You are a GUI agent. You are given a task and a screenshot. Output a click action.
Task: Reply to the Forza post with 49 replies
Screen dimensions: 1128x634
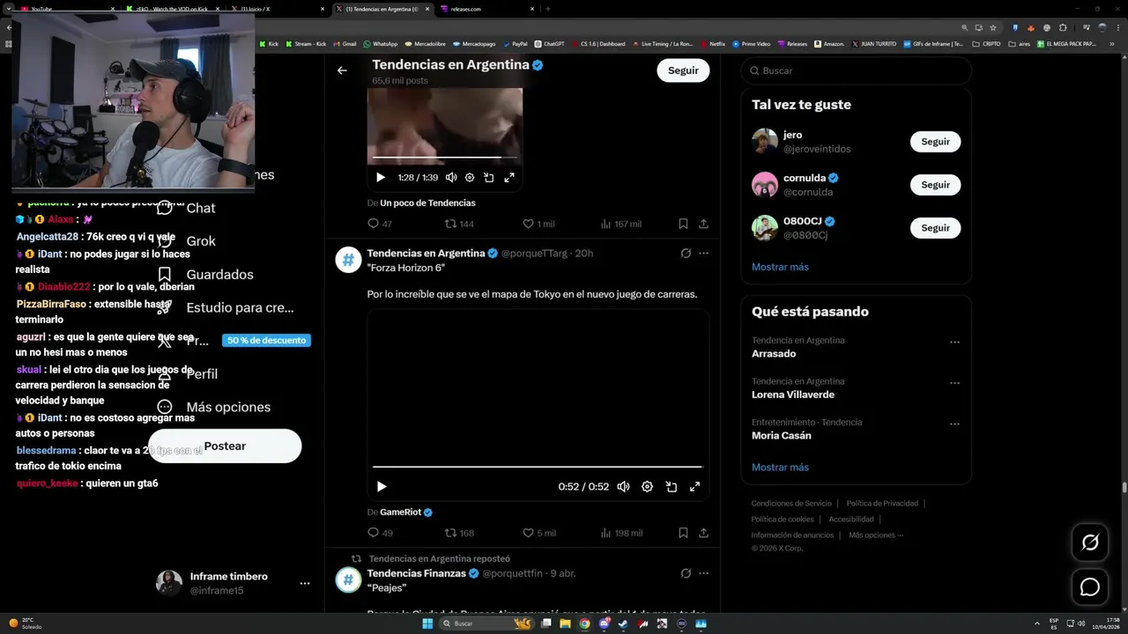click(380, 533)
